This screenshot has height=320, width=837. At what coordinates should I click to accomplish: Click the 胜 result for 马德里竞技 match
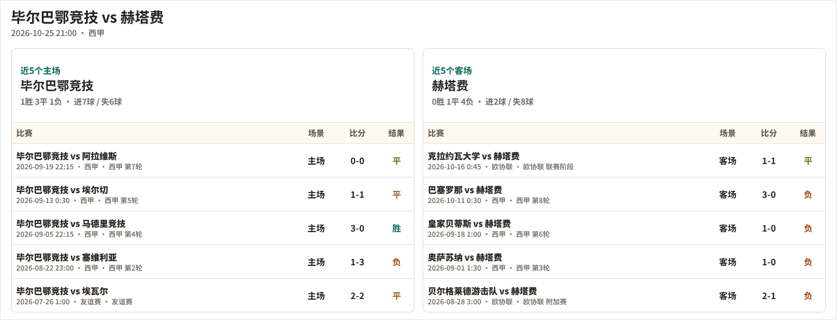click(396, 228)
